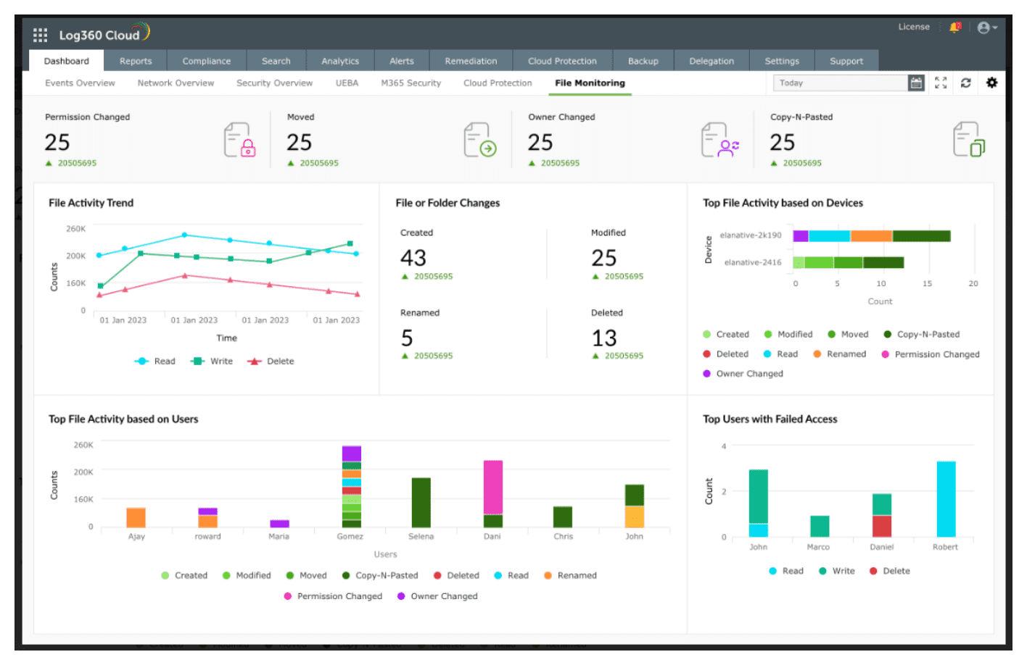Click the pink Dani bar segment
Image resolution: width=1027 pixels, height=665 pixels.
coord(493,488)
